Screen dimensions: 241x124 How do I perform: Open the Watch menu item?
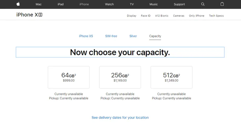click(x=109, y=4)
